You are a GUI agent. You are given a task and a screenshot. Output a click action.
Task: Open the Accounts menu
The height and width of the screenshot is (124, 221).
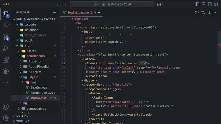[x=6, y=107]
